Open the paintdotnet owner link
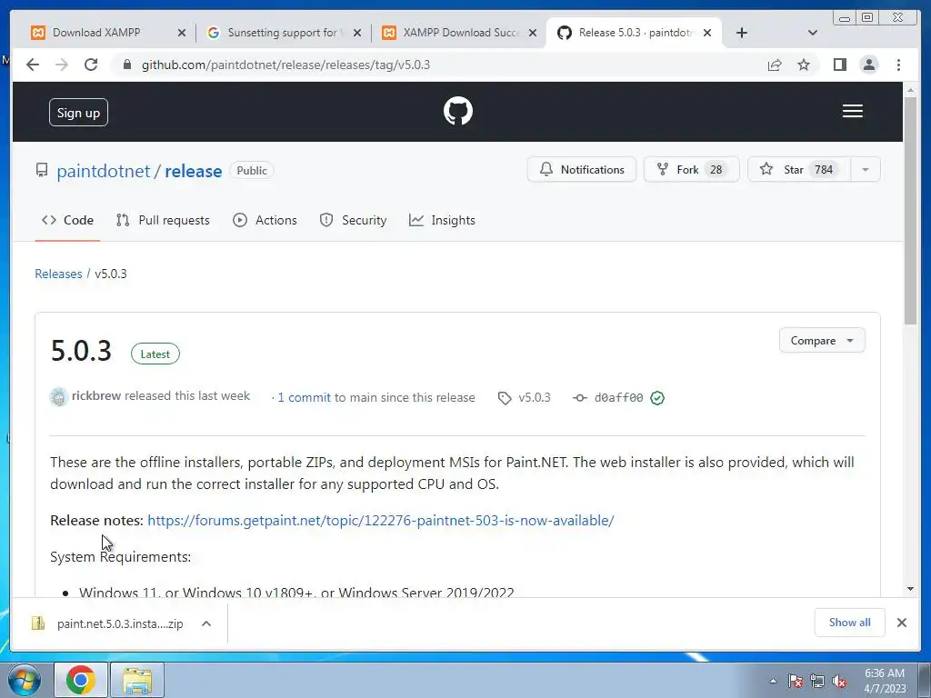 coord(104,171)
